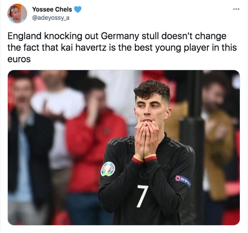This screenshot has width=248, height=233.
Task: Click the Euro 2020 badge on the sleeve
Action: tap(108, 169)
